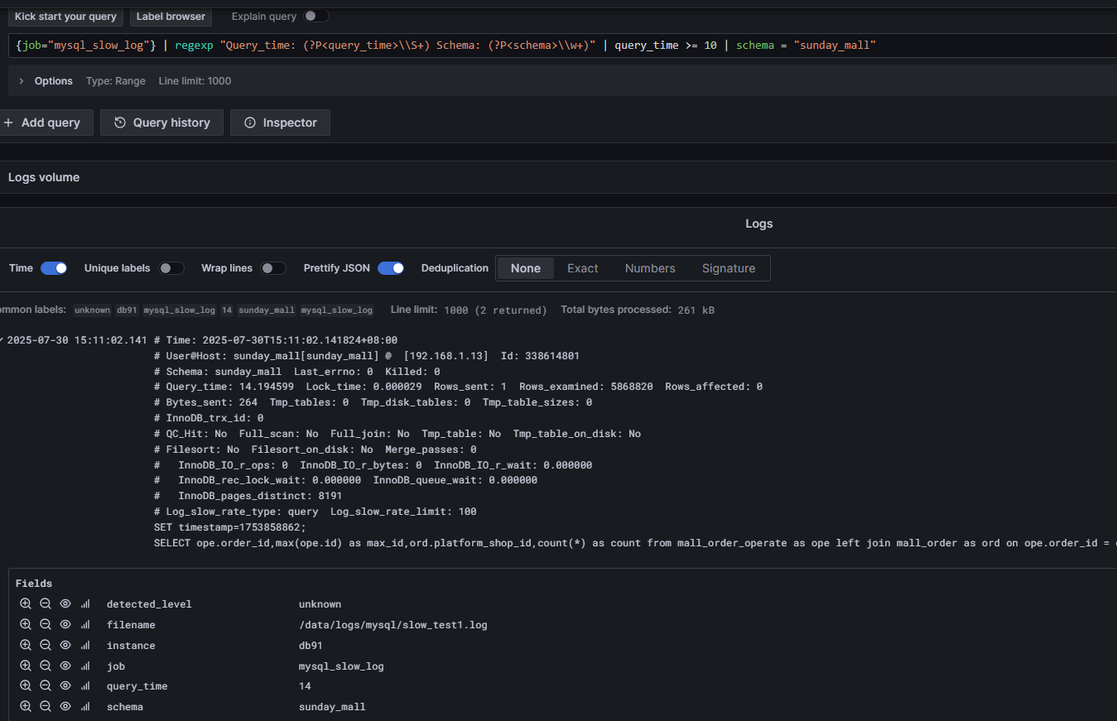The width and height of the screenshot is (1117, 721).
Task: Disable the Prettify JSON toggle
Action: (391, 268)
